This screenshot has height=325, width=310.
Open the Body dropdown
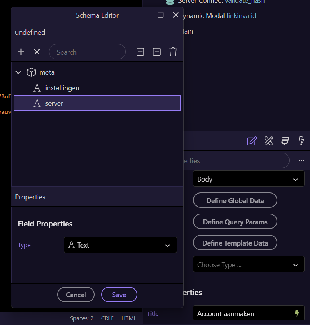click(x=248, y=179)
